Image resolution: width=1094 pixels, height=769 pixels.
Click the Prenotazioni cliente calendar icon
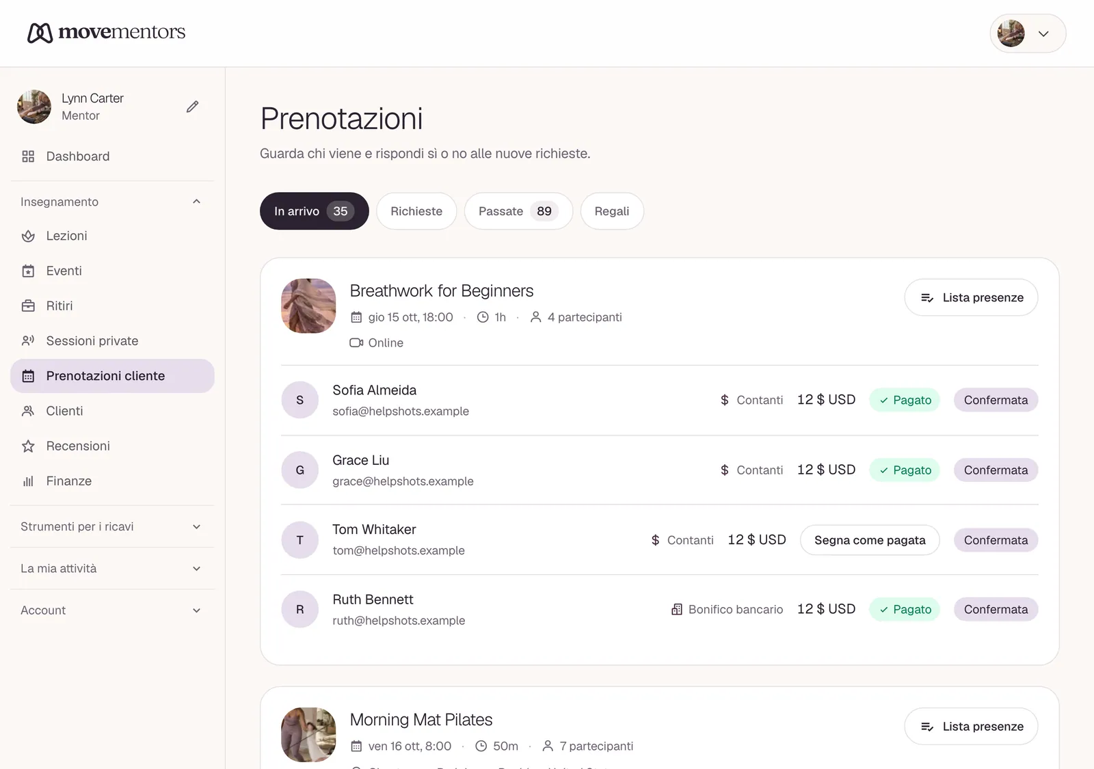pos(28,376)
